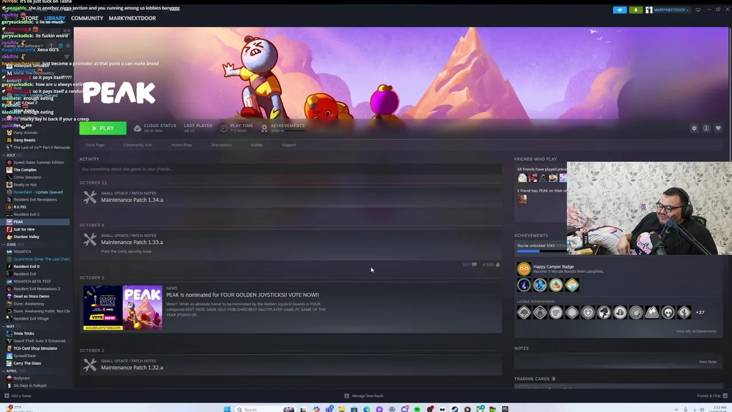Show the +27 remaining locked achievements

coord(700,312)
